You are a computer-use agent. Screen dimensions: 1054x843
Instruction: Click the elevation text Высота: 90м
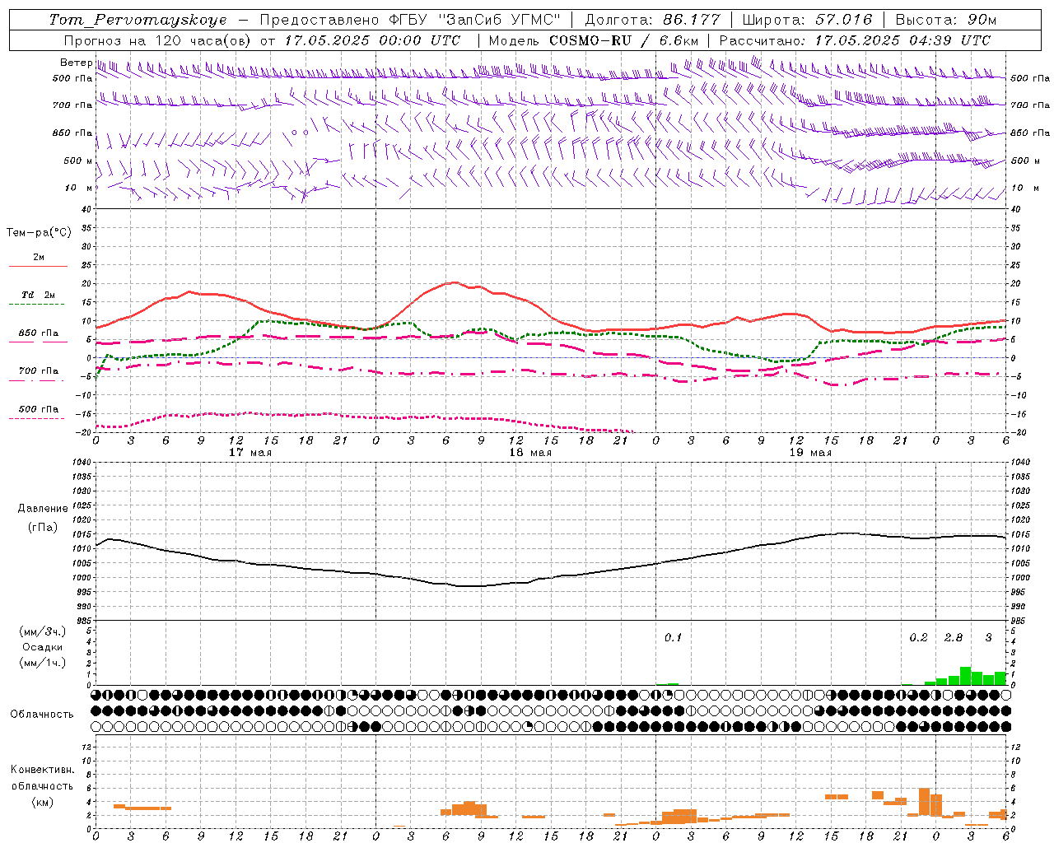click(945, 20)
